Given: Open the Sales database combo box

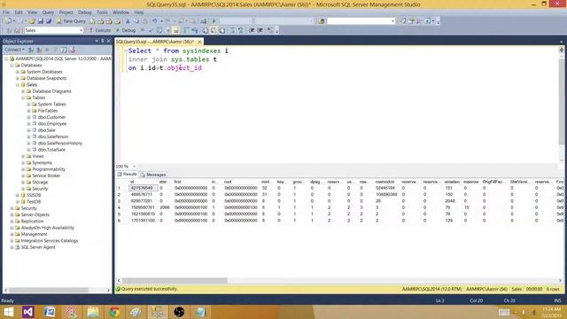Looking at the screenshot, I should click(54, 30).
